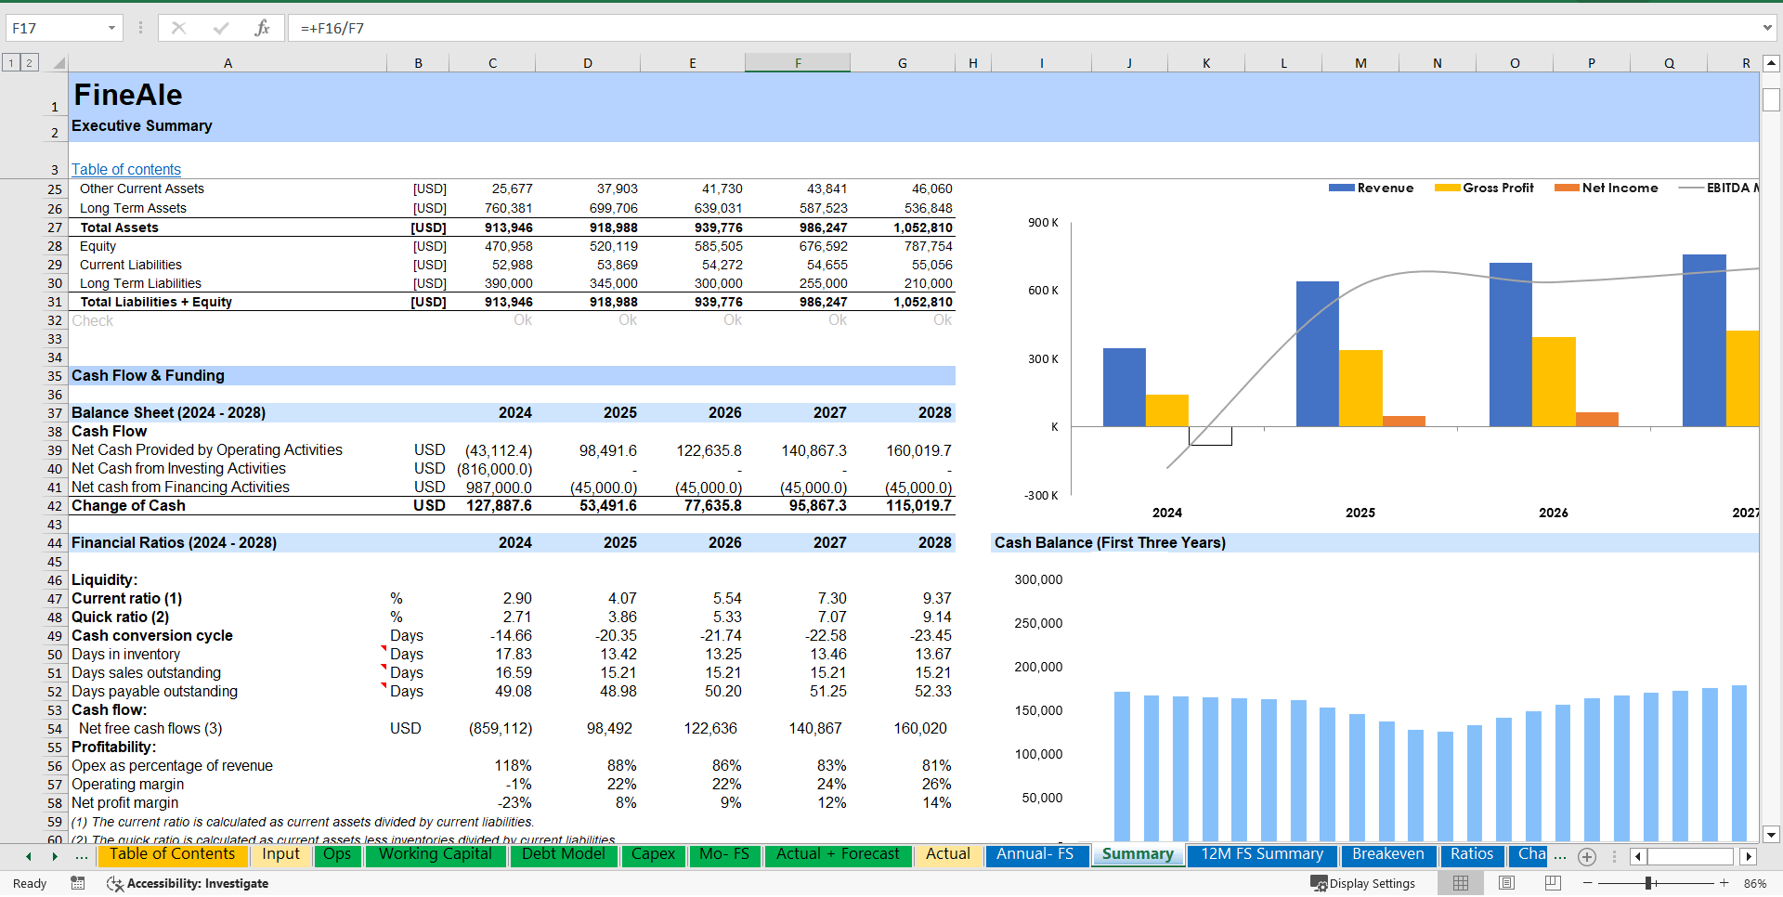Click the Insert Function fx icon
1783x897 pixels.
pos(262,28)
